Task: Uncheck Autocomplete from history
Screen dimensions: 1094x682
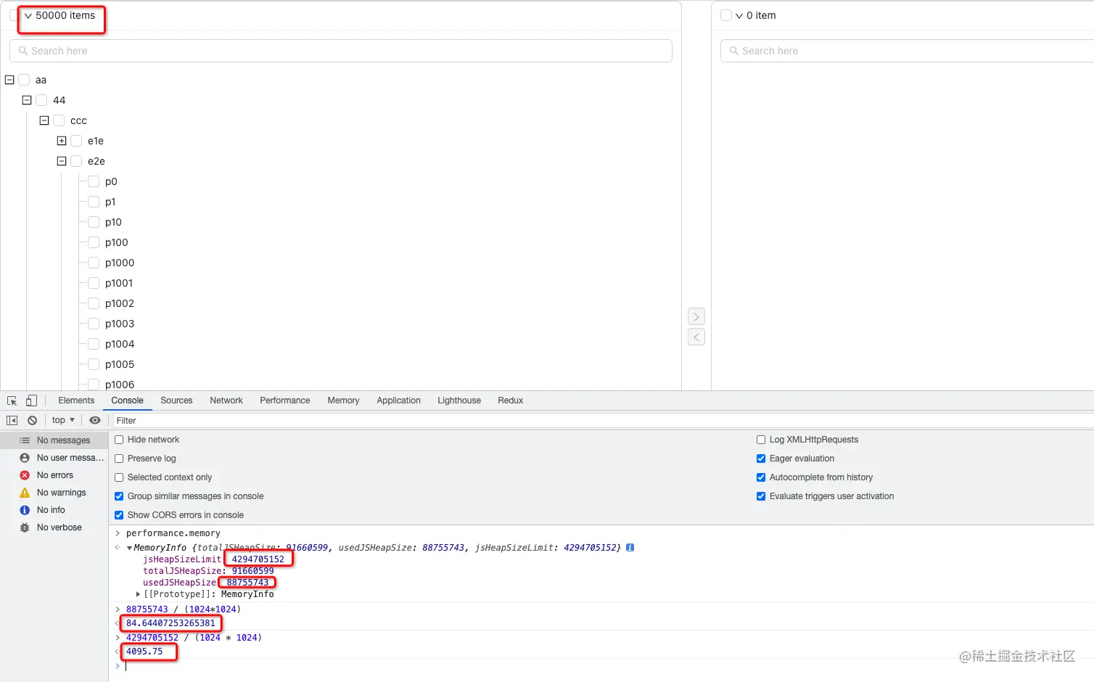Action: click(761, 477)
